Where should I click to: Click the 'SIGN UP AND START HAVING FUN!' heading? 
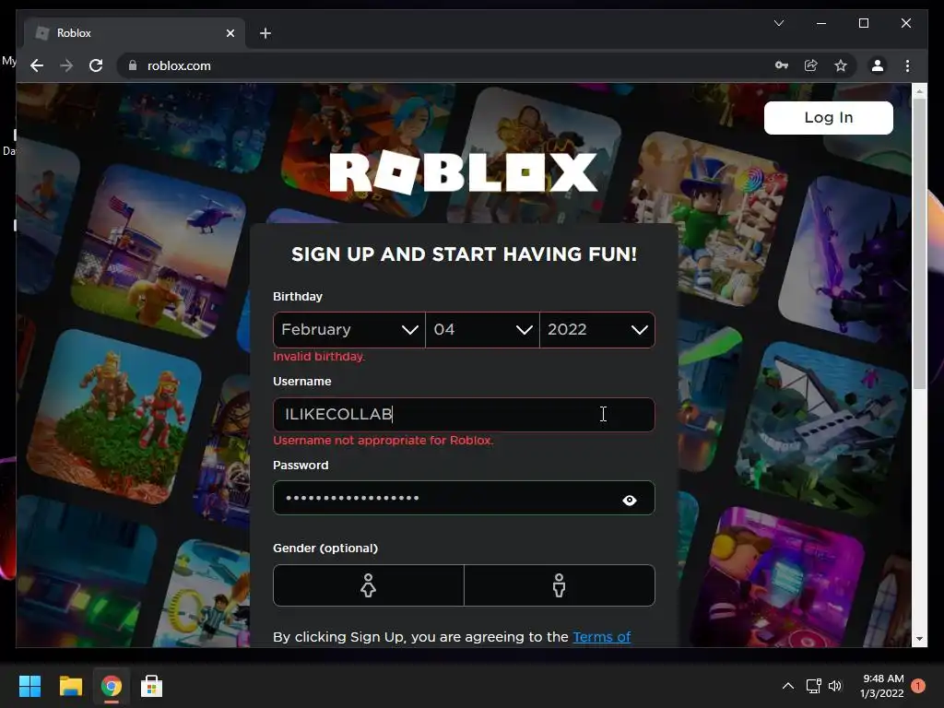[464, 254]
